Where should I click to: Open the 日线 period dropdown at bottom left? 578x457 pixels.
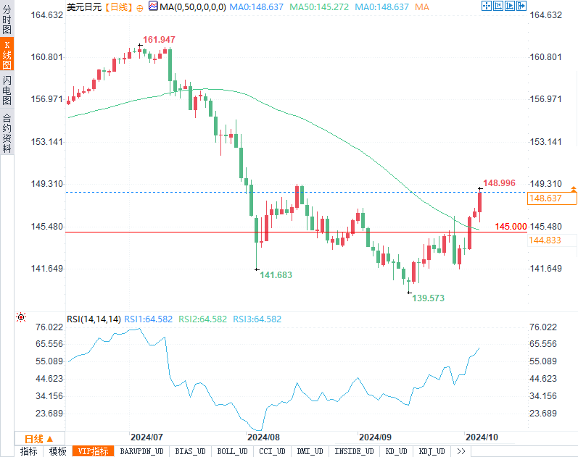39,439
